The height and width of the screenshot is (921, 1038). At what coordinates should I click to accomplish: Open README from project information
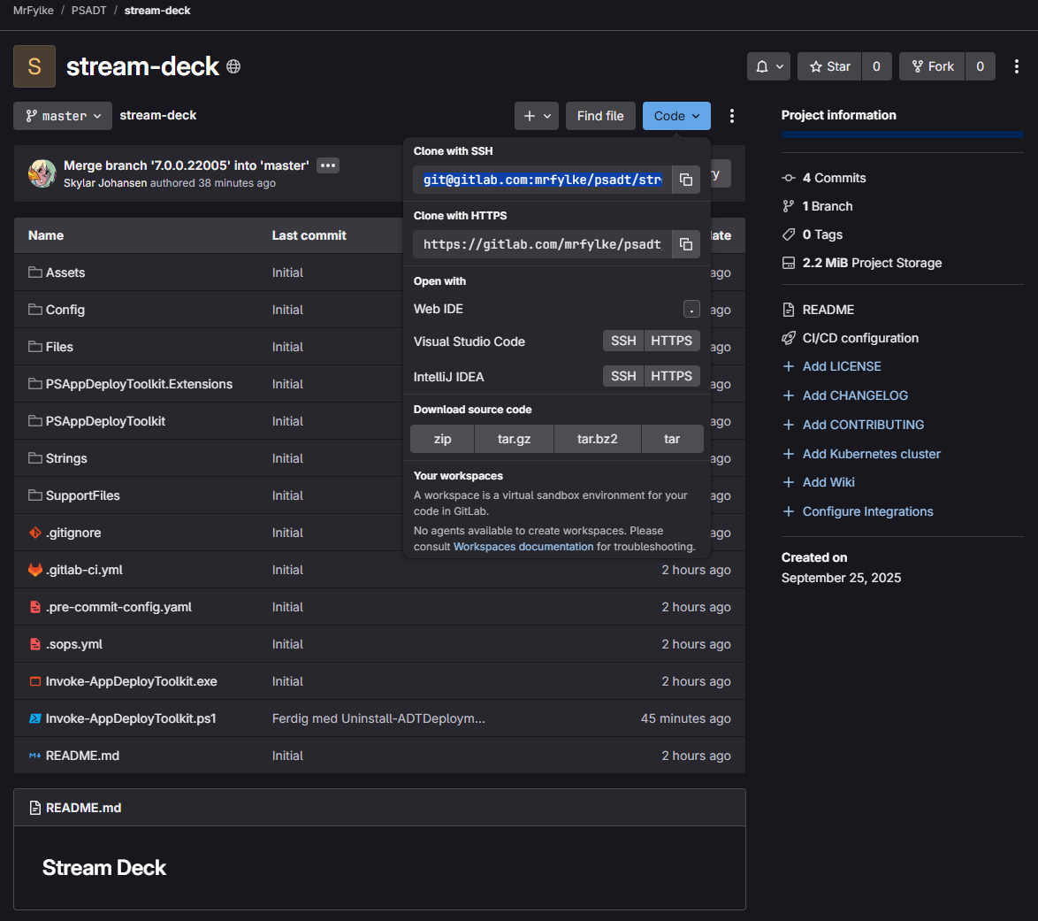828,310
